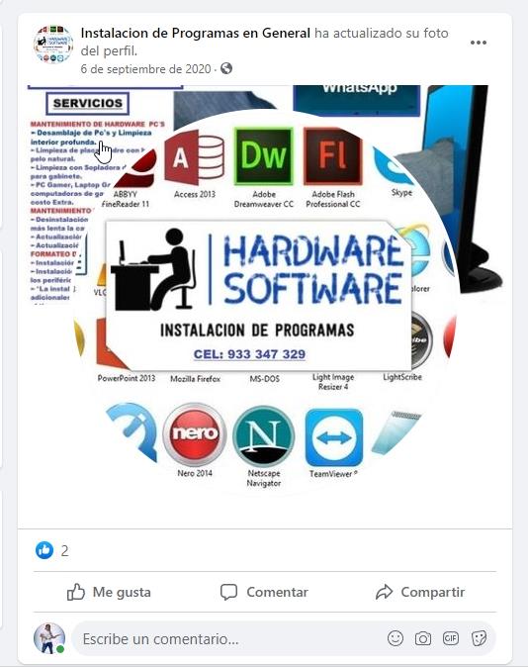Click your user avatar next to comment box

(x=49, y=638)
